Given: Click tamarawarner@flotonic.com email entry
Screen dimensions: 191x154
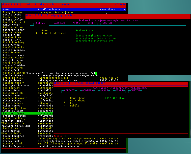Looking at the screenshot, I should (94, 41).
